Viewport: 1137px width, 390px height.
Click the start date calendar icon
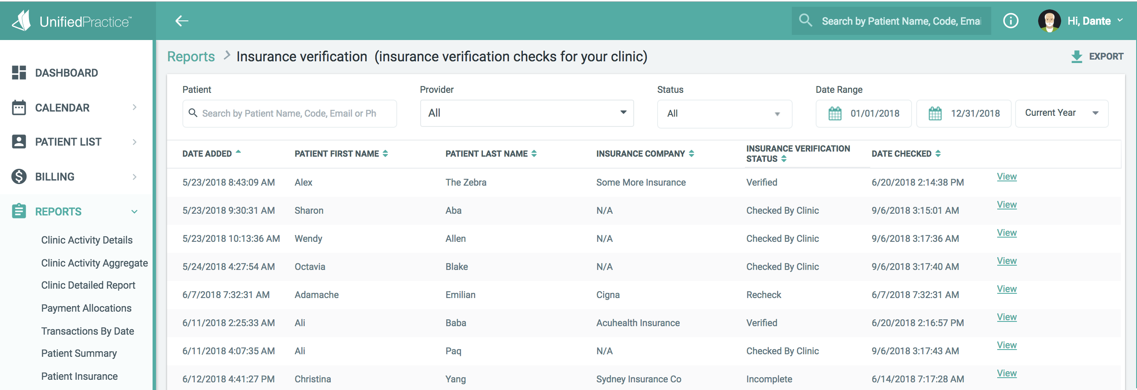835,113
